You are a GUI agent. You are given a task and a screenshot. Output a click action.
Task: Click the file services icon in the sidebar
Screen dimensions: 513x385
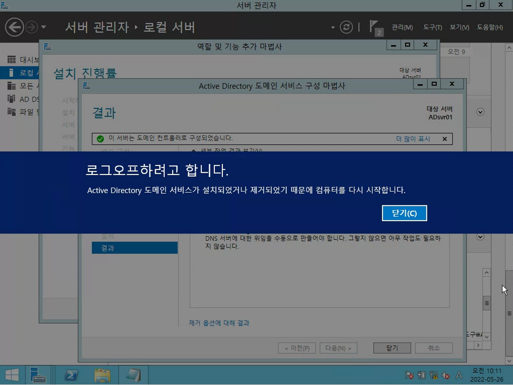(12, 112)
